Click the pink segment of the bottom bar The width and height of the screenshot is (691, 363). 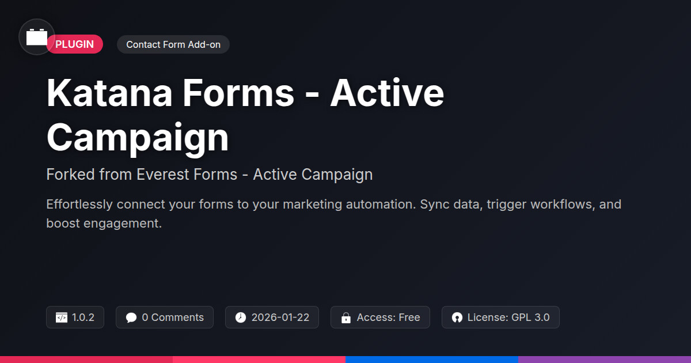259,359
